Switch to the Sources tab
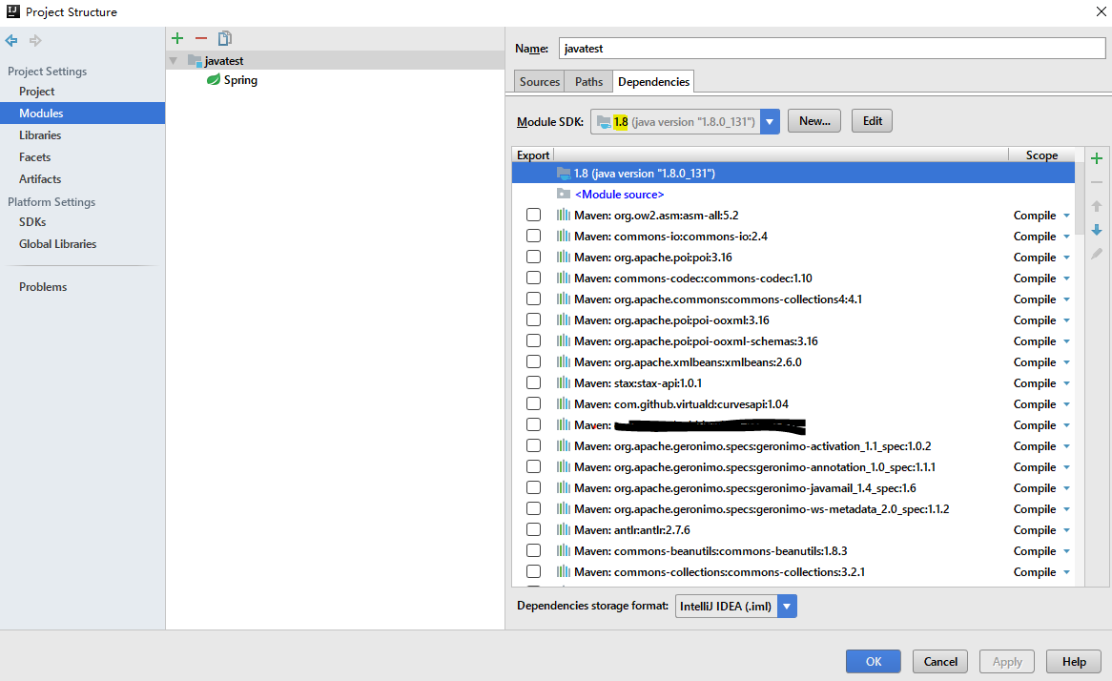Image resolution: width=1112 pixels, height=681 pixels. 539,82
